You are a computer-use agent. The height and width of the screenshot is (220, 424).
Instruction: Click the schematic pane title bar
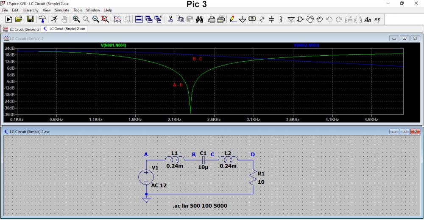click(212, 132)
